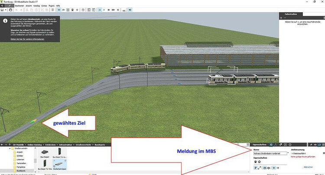Click the pencil edit mode button
Image resolution: width=325 pixels, height=175 pixels.
point(10,6)
